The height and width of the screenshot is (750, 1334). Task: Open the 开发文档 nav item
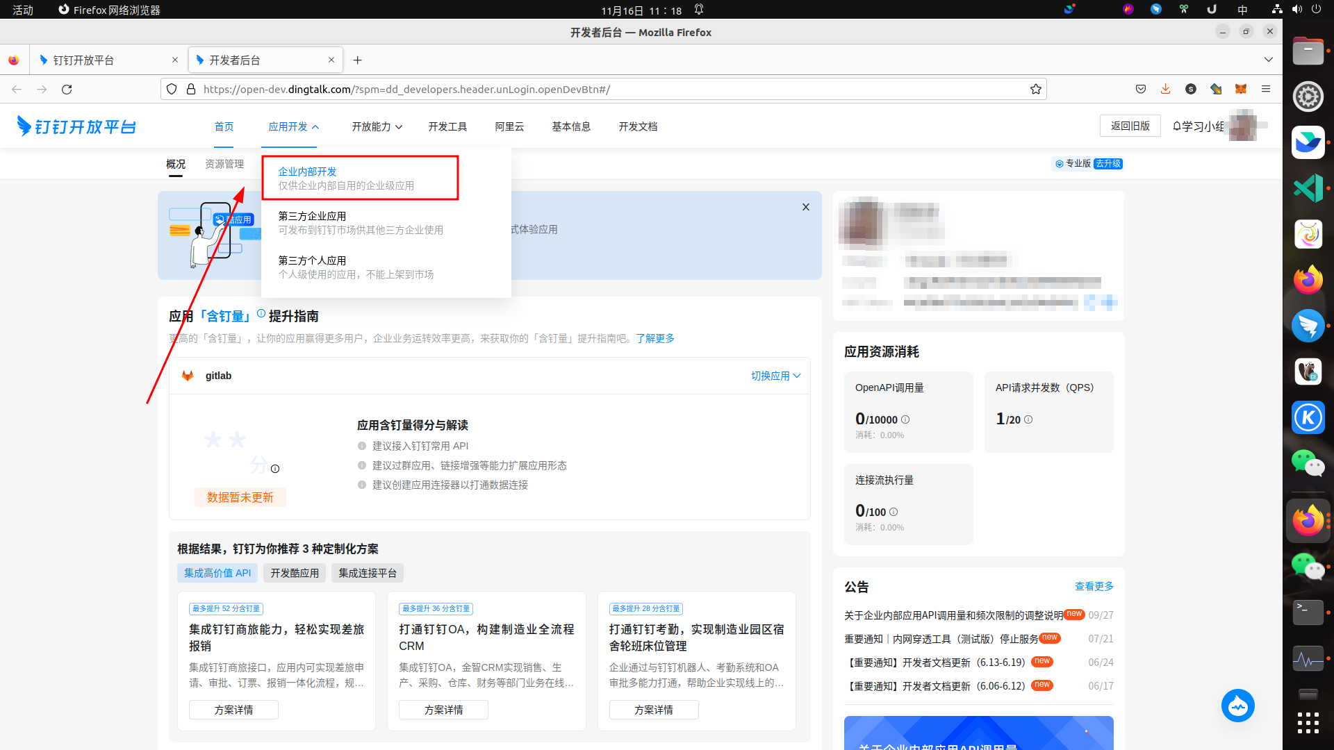(x=638, y=126)
